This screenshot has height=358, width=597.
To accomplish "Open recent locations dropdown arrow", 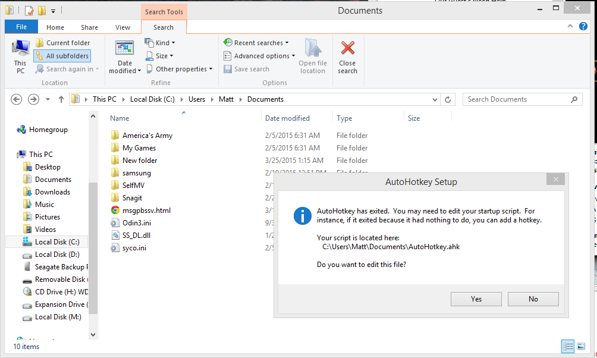I will pos(48,99).
